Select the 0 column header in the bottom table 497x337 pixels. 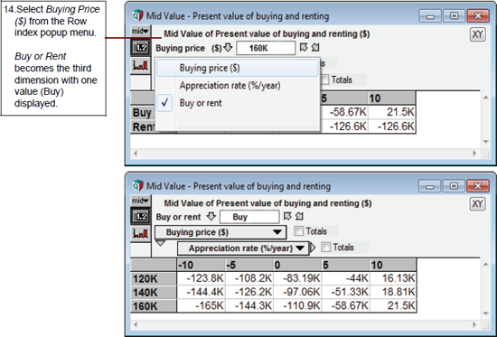pos(297,265)
